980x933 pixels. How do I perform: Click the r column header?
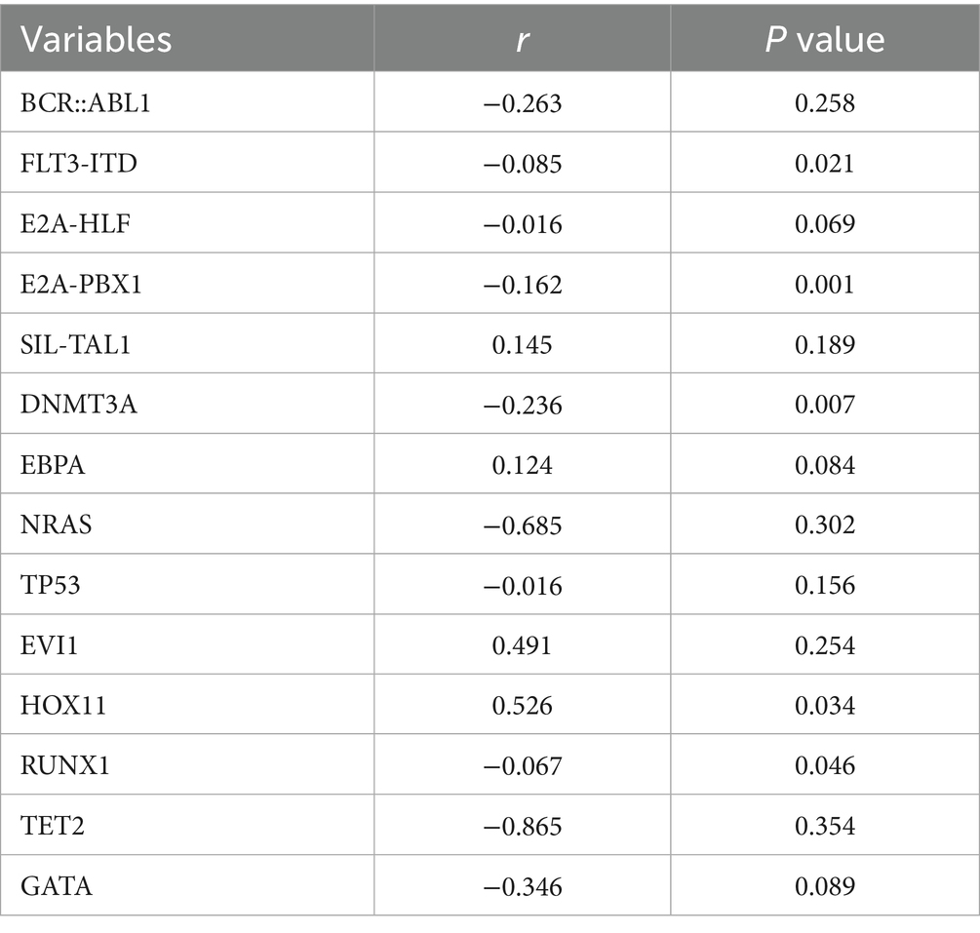tap(522, 39)
